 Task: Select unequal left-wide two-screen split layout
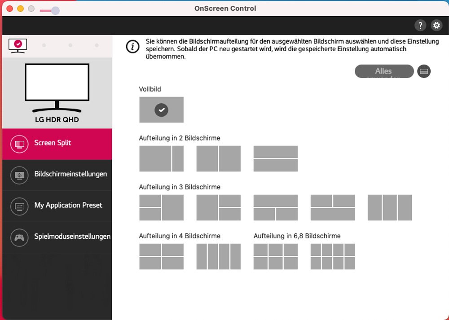(x=161, y=158)
